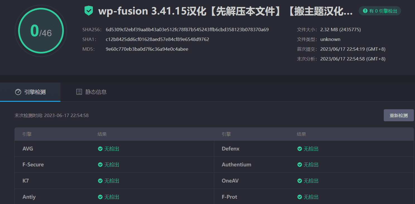The image size is (415, 204).
Task: Click the green check icon in the F-Secure row
Action: [x=100, y=165]
